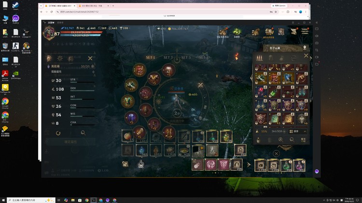Open the SET1 preset icon in top bar
This screenshot has width=362, height=203.
281,32
